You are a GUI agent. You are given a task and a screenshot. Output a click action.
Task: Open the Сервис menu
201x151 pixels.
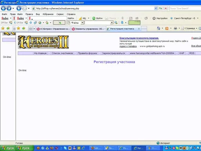click(x=60, y=14)
